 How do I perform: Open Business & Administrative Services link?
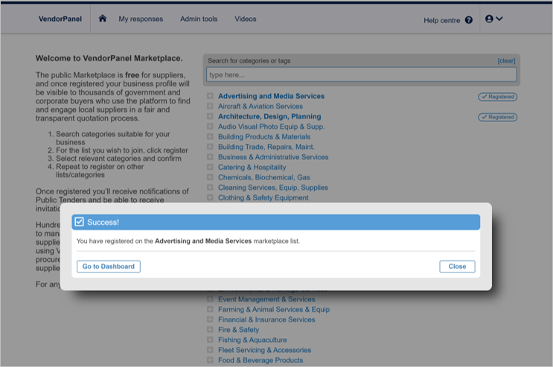tap(273, 157)
